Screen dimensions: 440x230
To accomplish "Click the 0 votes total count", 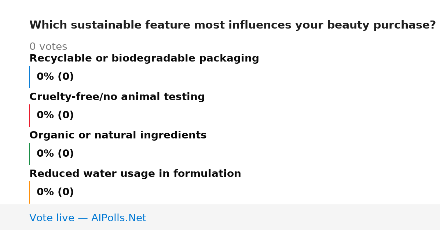I will point(48,47).
